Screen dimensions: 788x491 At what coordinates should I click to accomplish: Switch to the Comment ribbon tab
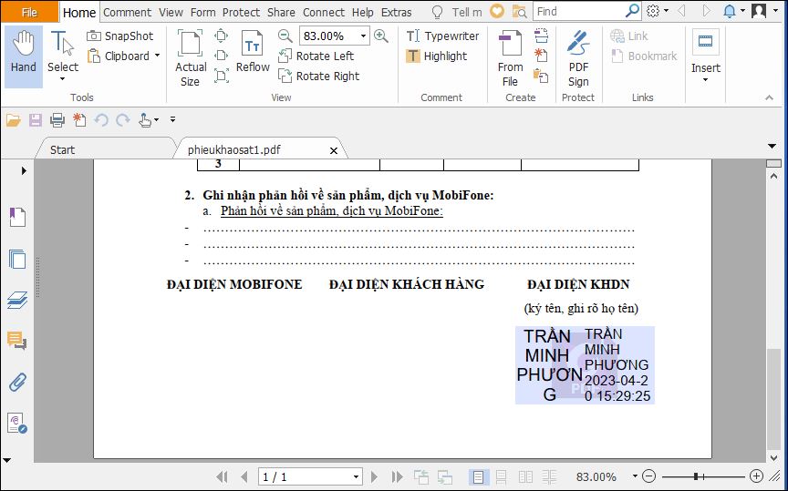[x=127, y=12]
